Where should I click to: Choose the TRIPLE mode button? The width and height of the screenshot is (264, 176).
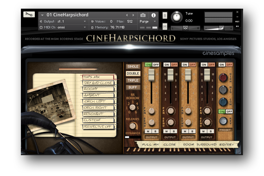coord(133,81)
